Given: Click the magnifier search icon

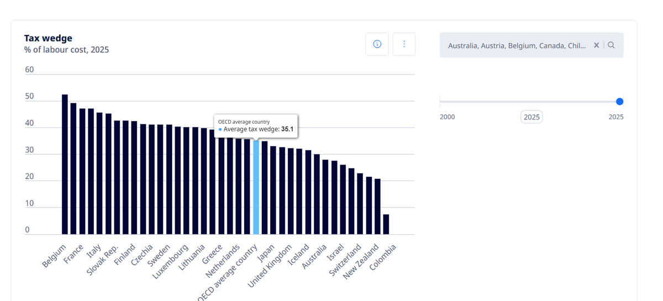Looking at the screenshot, I should coord(611,45).
